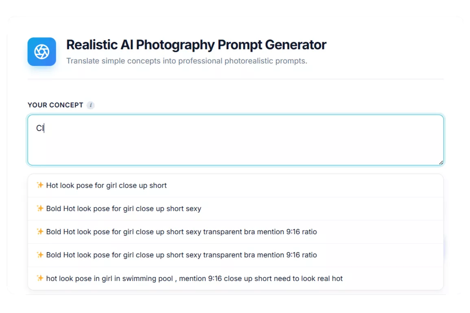Click the sparkle icon on the first suggestion
The height and width of the screenshot is (313, 470).
click(40, 185)
